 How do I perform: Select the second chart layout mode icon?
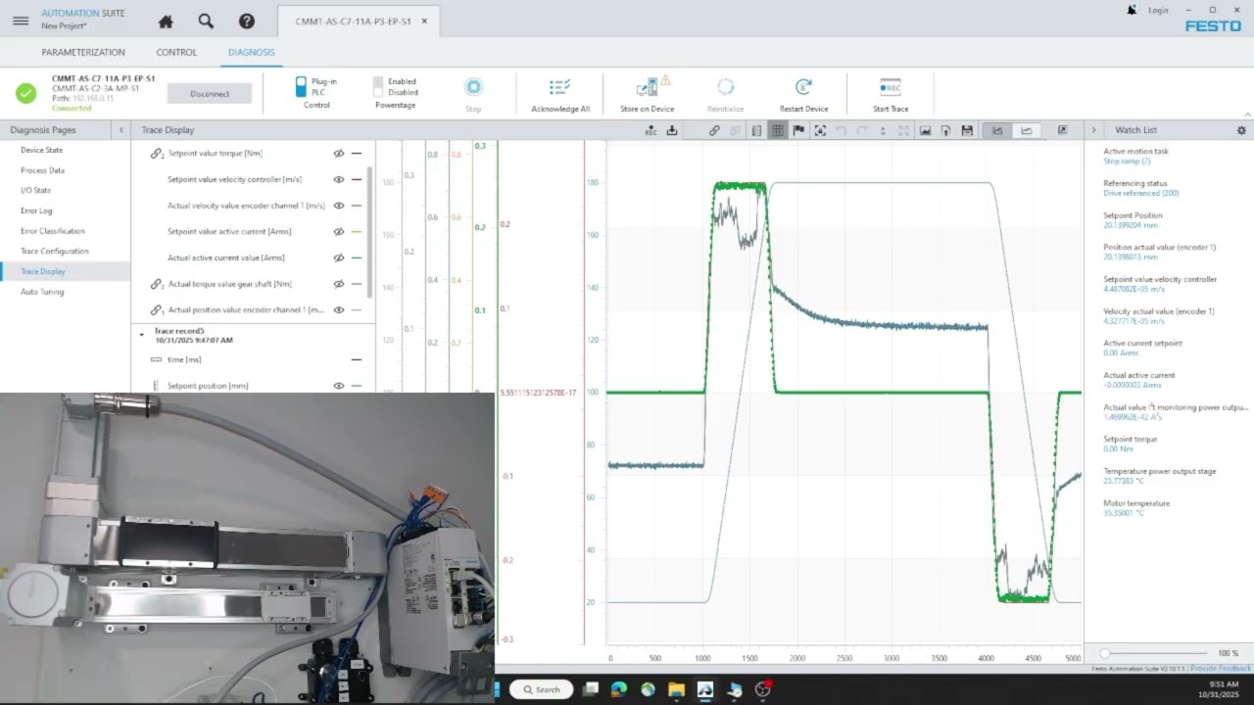pyautogui.click(x=1027, y=130)
